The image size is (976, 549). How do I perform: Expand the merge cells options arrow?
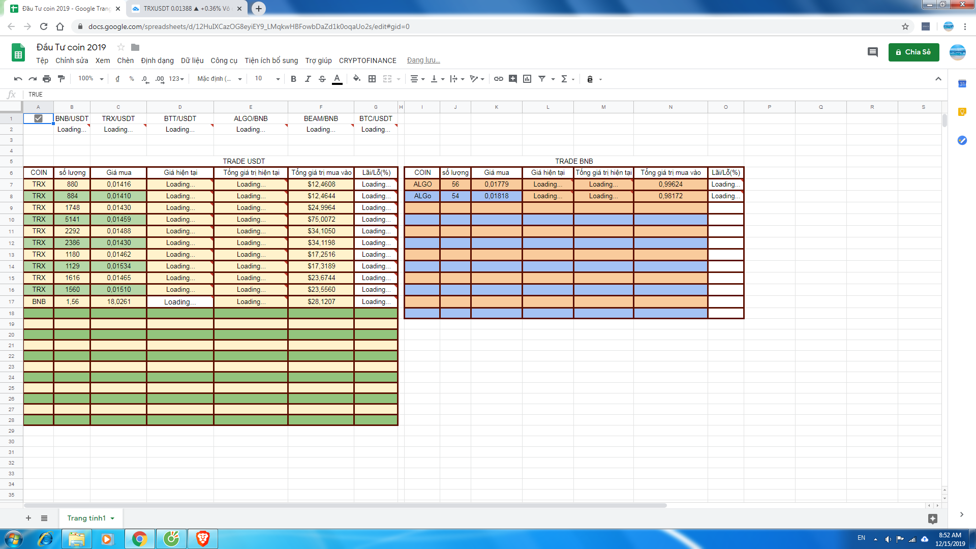click(x=399, y=79)
